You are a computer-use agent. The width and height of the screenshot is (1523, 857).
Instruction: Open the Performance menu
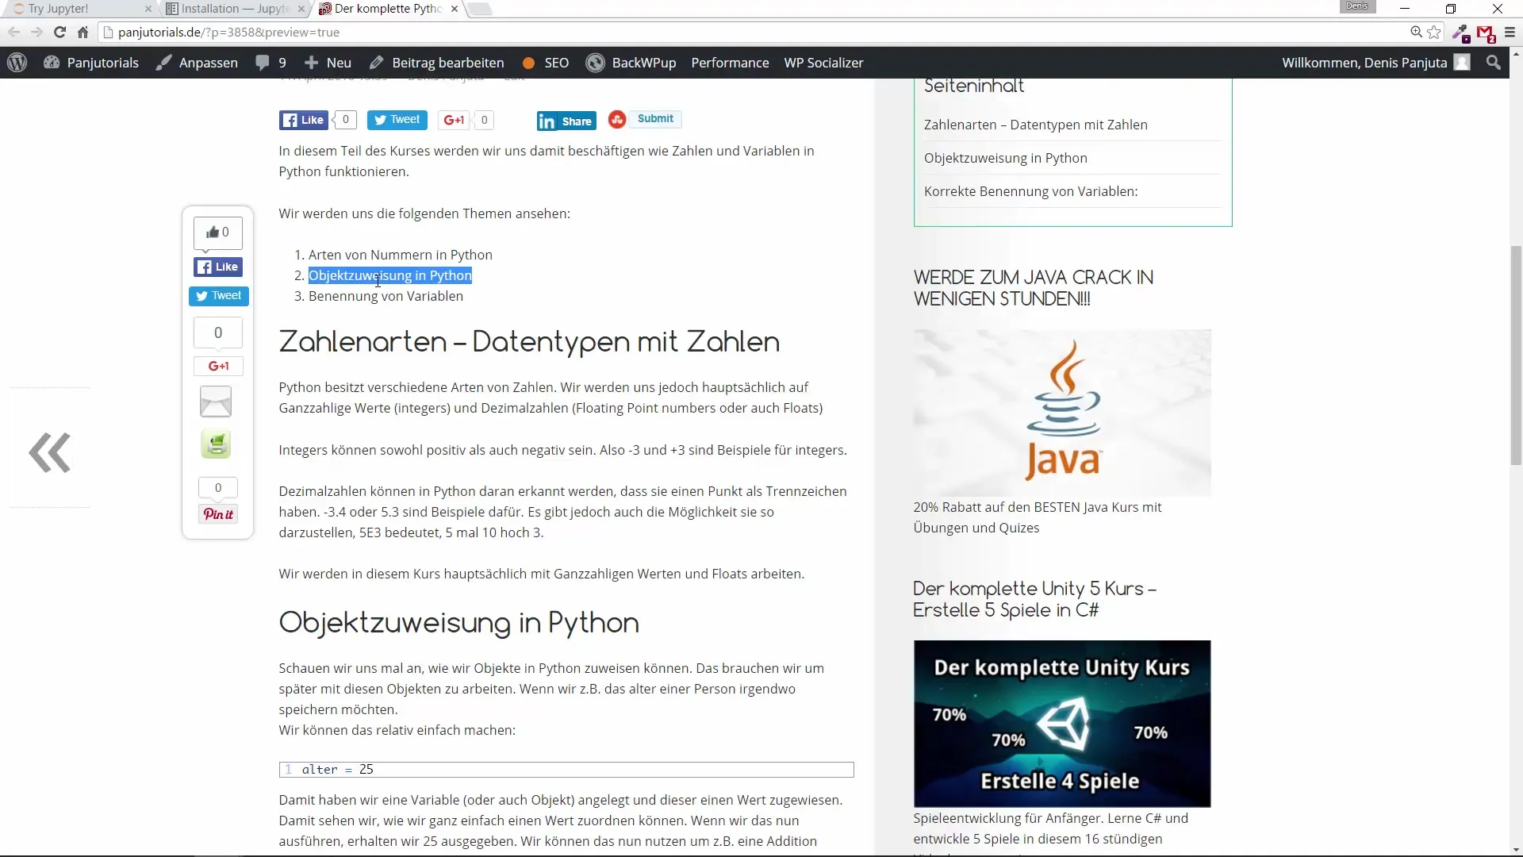[x=730, y=63]
